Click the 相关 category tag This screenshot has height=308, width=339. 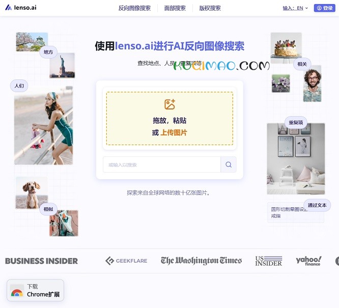pyautogui.click(x=302, y=64)
